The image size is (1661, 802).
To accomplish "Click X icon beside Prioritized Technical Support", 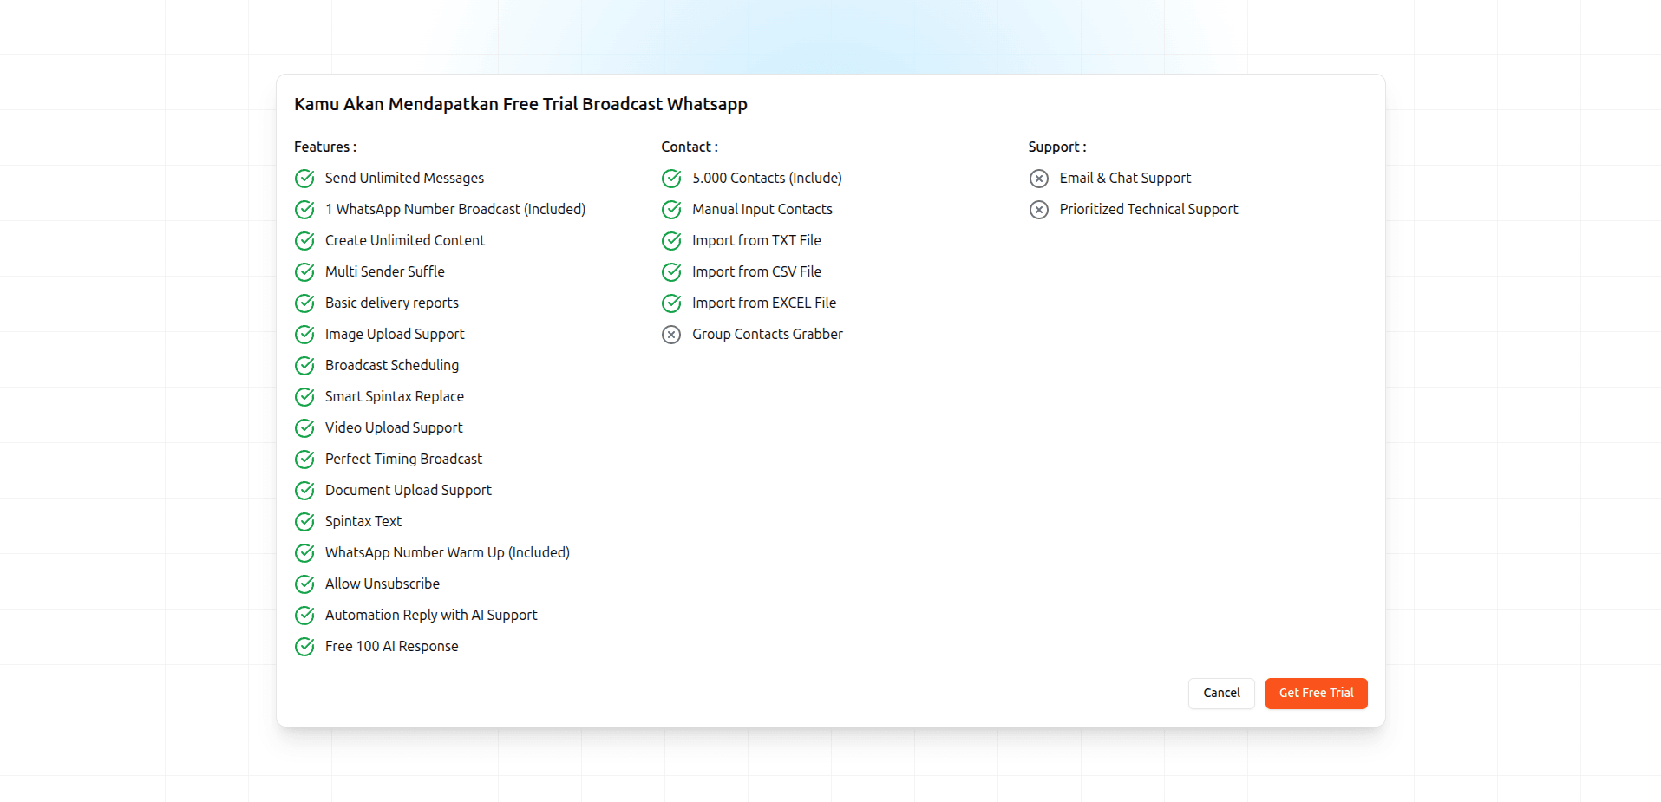I will [x=1038, y=210].
